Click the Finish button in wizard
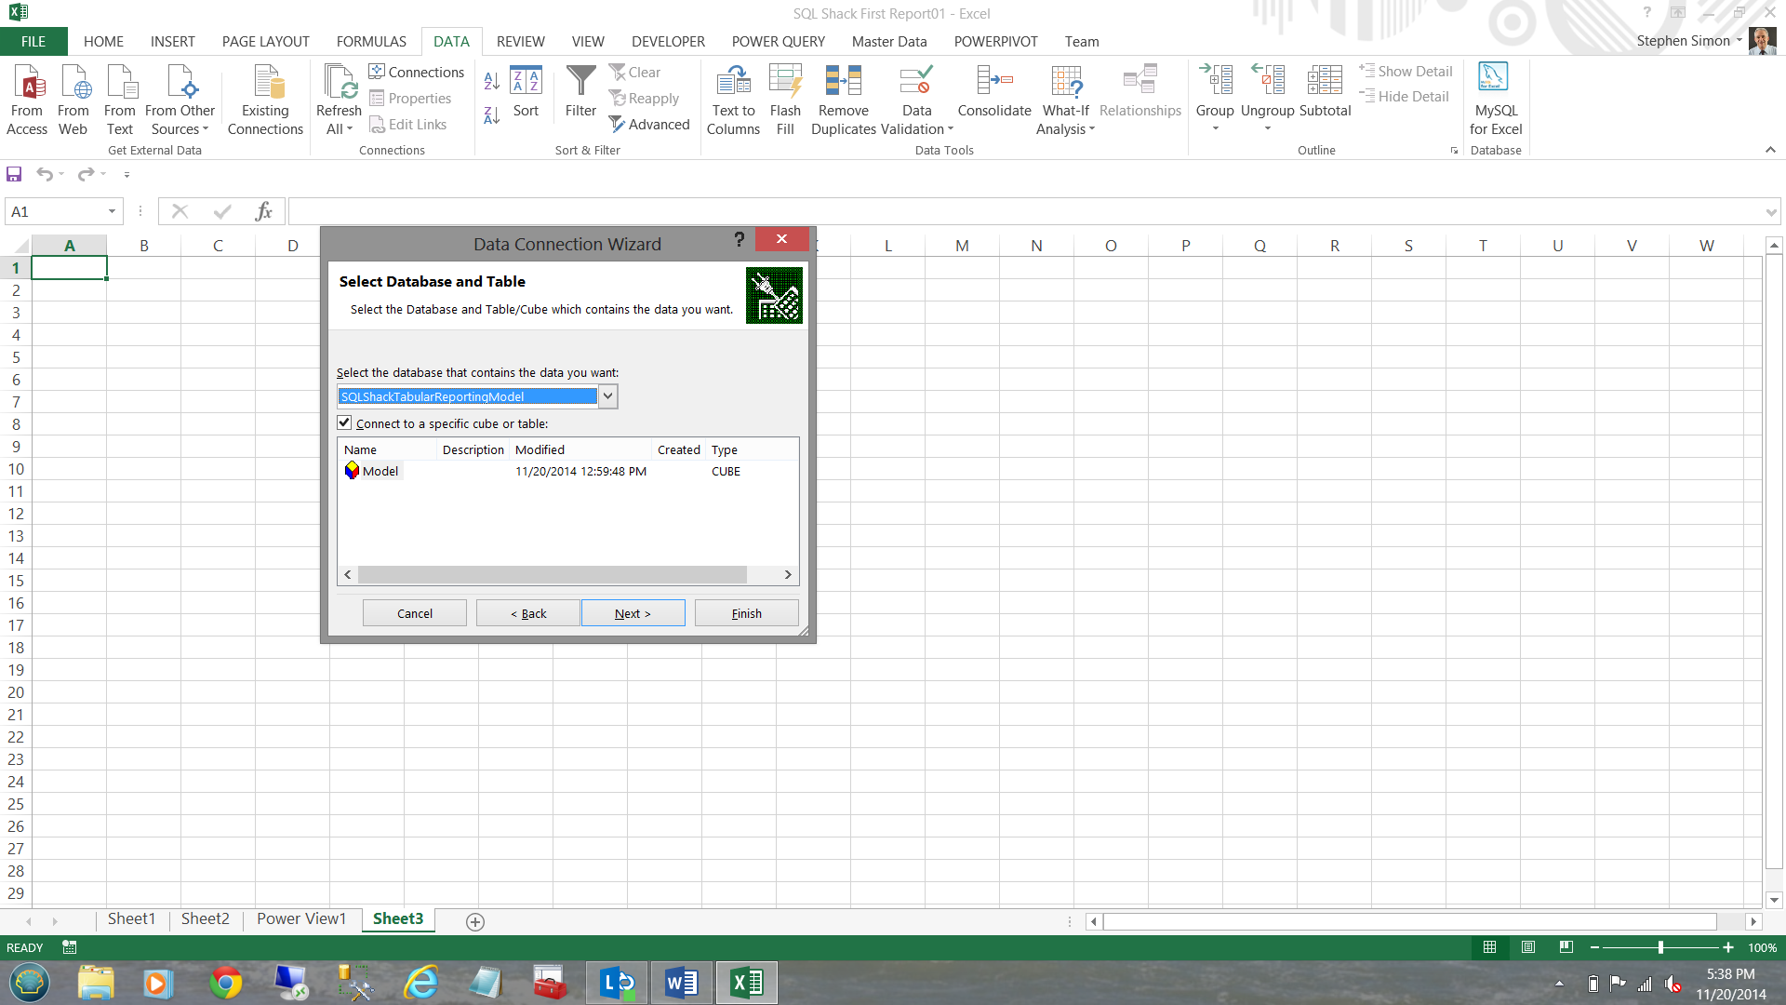The image size is (1786, 1005). tap(746, 613)
